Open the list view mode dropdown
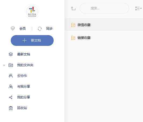Screen dimensions: 143x122 click(138, 8)
